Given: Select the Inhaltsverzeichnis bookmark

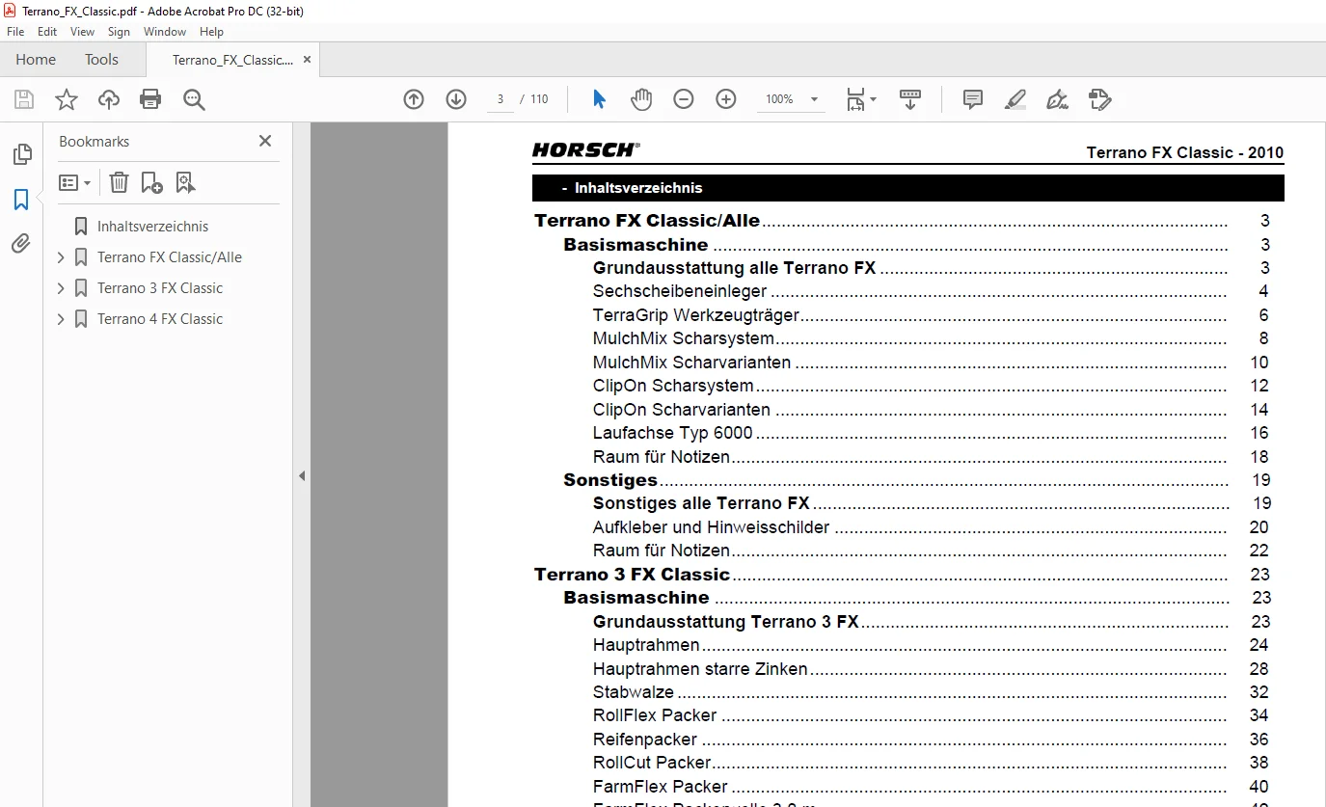Looking at the screenshot, I should (152, 227).
